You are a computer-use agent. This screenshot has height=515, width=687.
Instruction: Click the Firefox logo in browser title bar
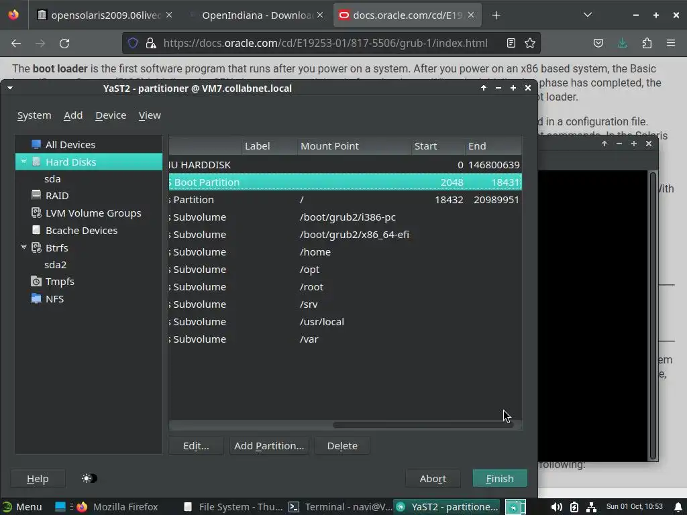click(x=13, y=15)
